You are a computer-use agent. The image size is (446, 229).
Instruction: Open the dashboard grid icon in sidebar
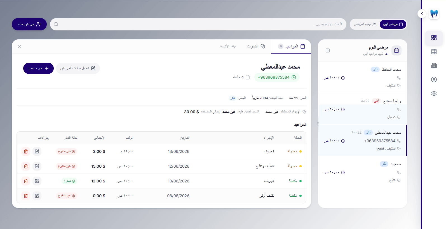(434, 38)
